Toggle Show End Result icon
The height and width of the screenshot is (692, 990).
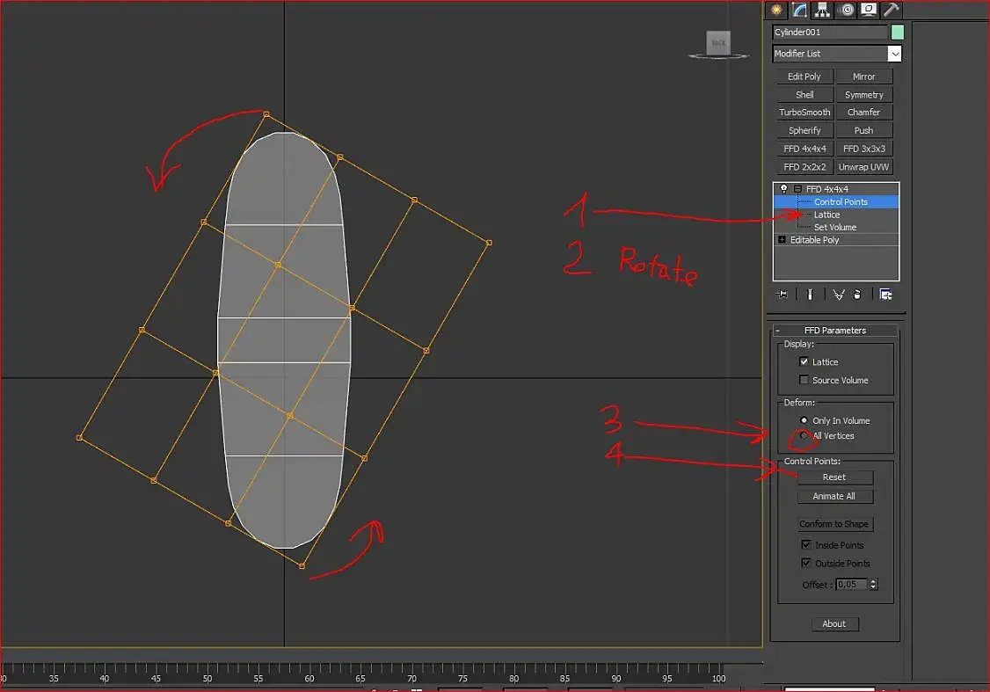(810, 295)
